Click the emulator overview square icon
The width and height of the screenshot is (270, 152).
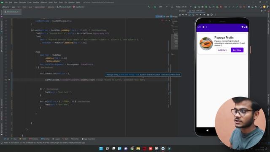coord(204,15)
